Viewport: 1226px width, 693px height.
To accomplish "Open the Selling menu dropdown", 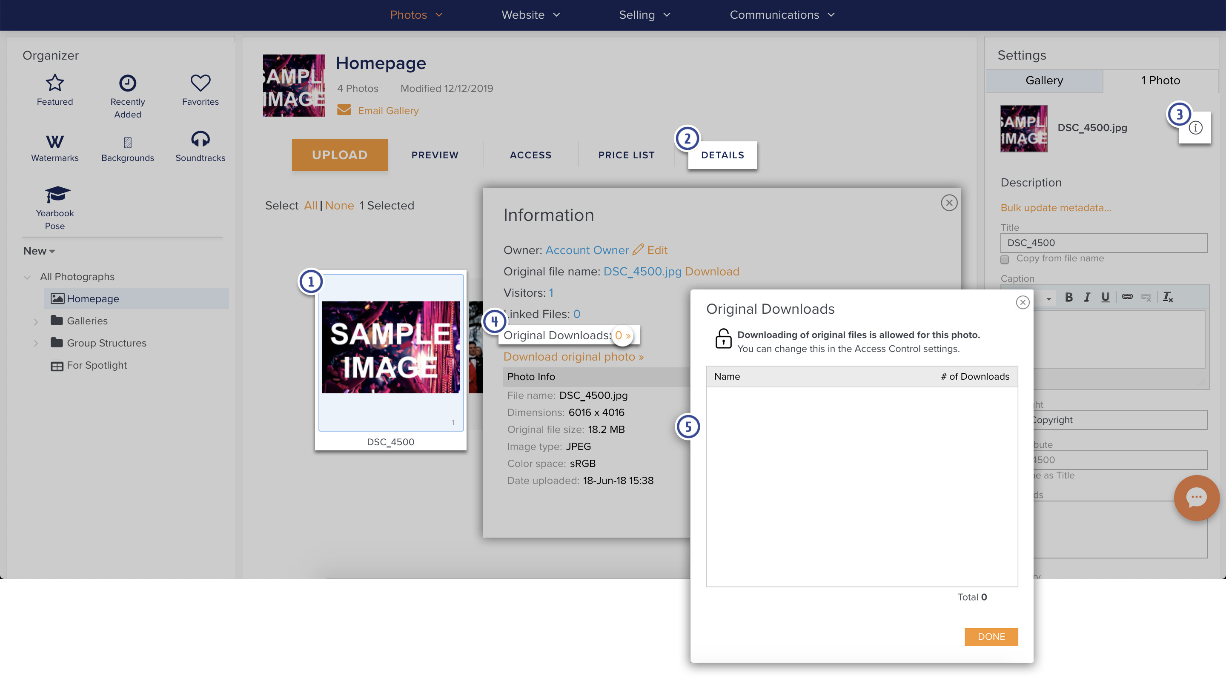I will coord(645,15).
